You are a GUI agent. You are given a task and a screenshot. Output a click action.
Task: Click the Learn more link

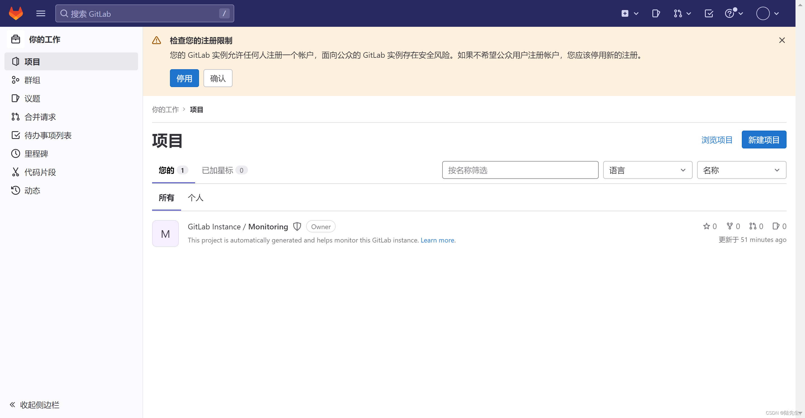[437, 240]
